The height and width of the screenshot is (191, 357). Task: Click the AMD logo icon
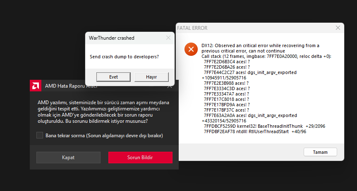coord(35,86)
